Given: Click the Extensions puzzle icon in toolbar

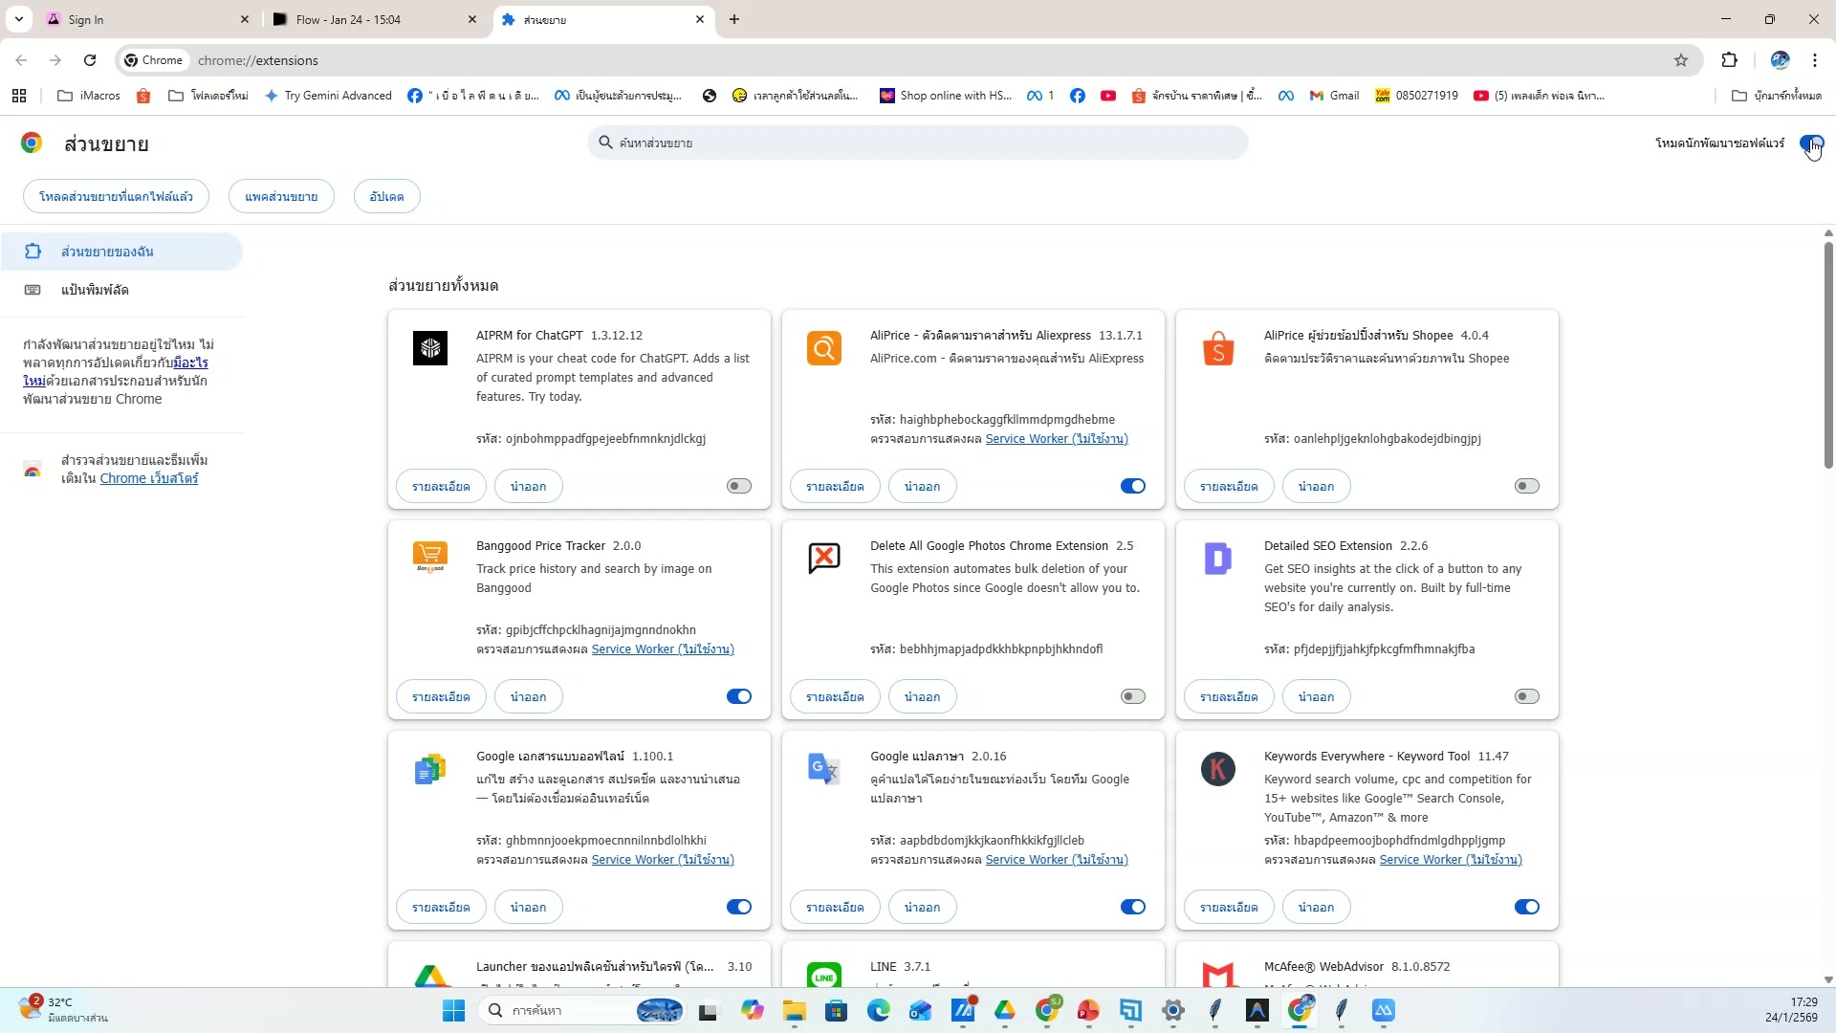Looking at the screenshot, I should pyautogui.click(x=1729, y=60).
